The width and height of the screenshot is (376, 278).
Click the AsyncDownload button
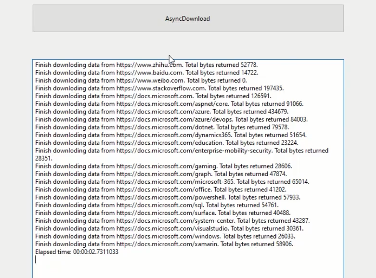188,18
